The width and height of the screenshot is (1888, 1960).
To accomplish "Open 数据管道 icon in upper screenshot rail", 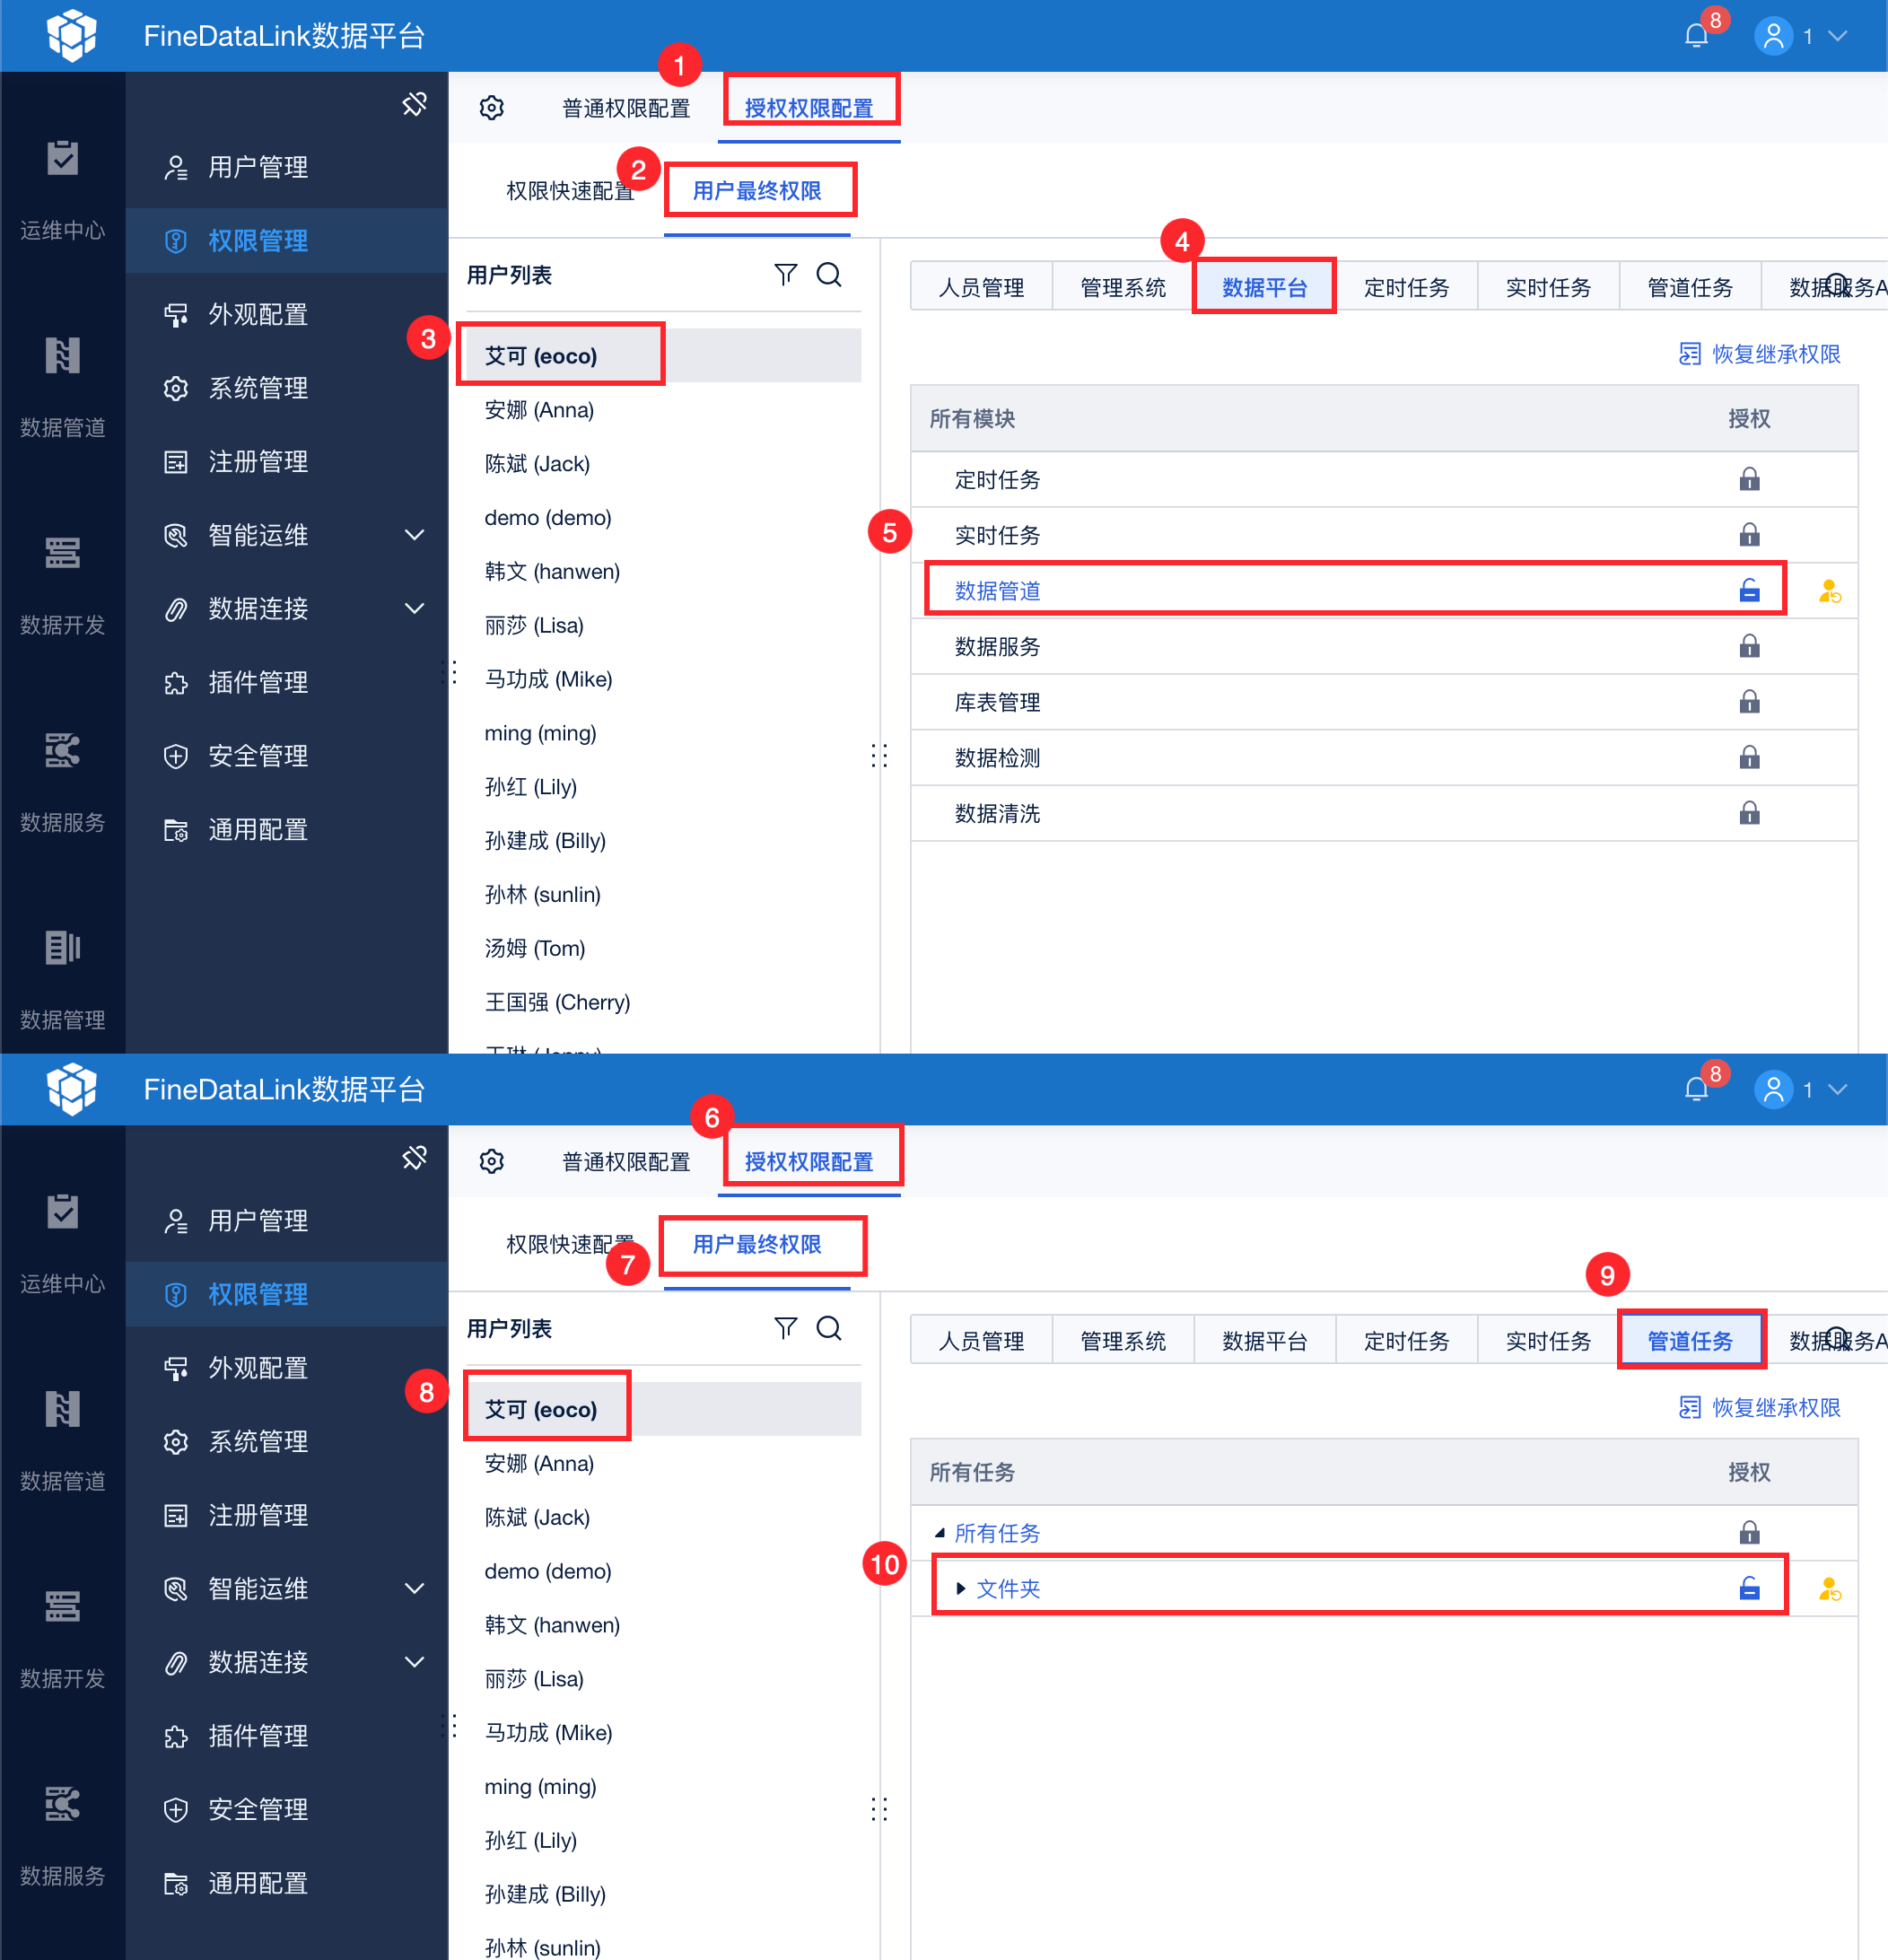I will [62, 355].
